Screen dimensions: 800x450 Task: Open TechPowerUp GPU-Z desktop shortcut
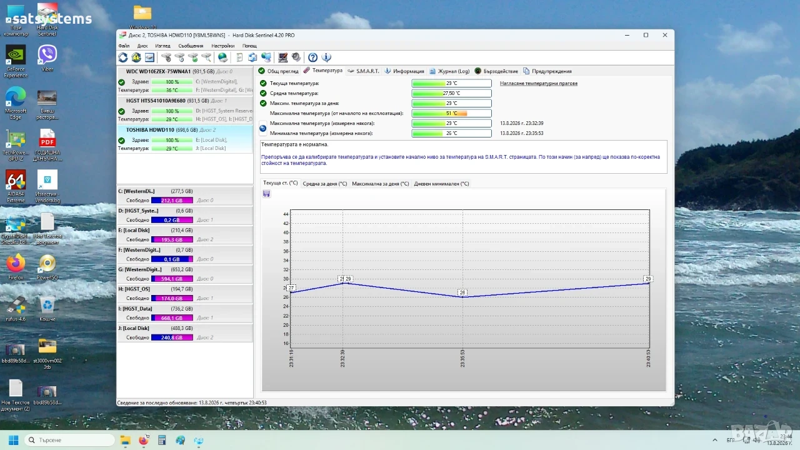16,145
